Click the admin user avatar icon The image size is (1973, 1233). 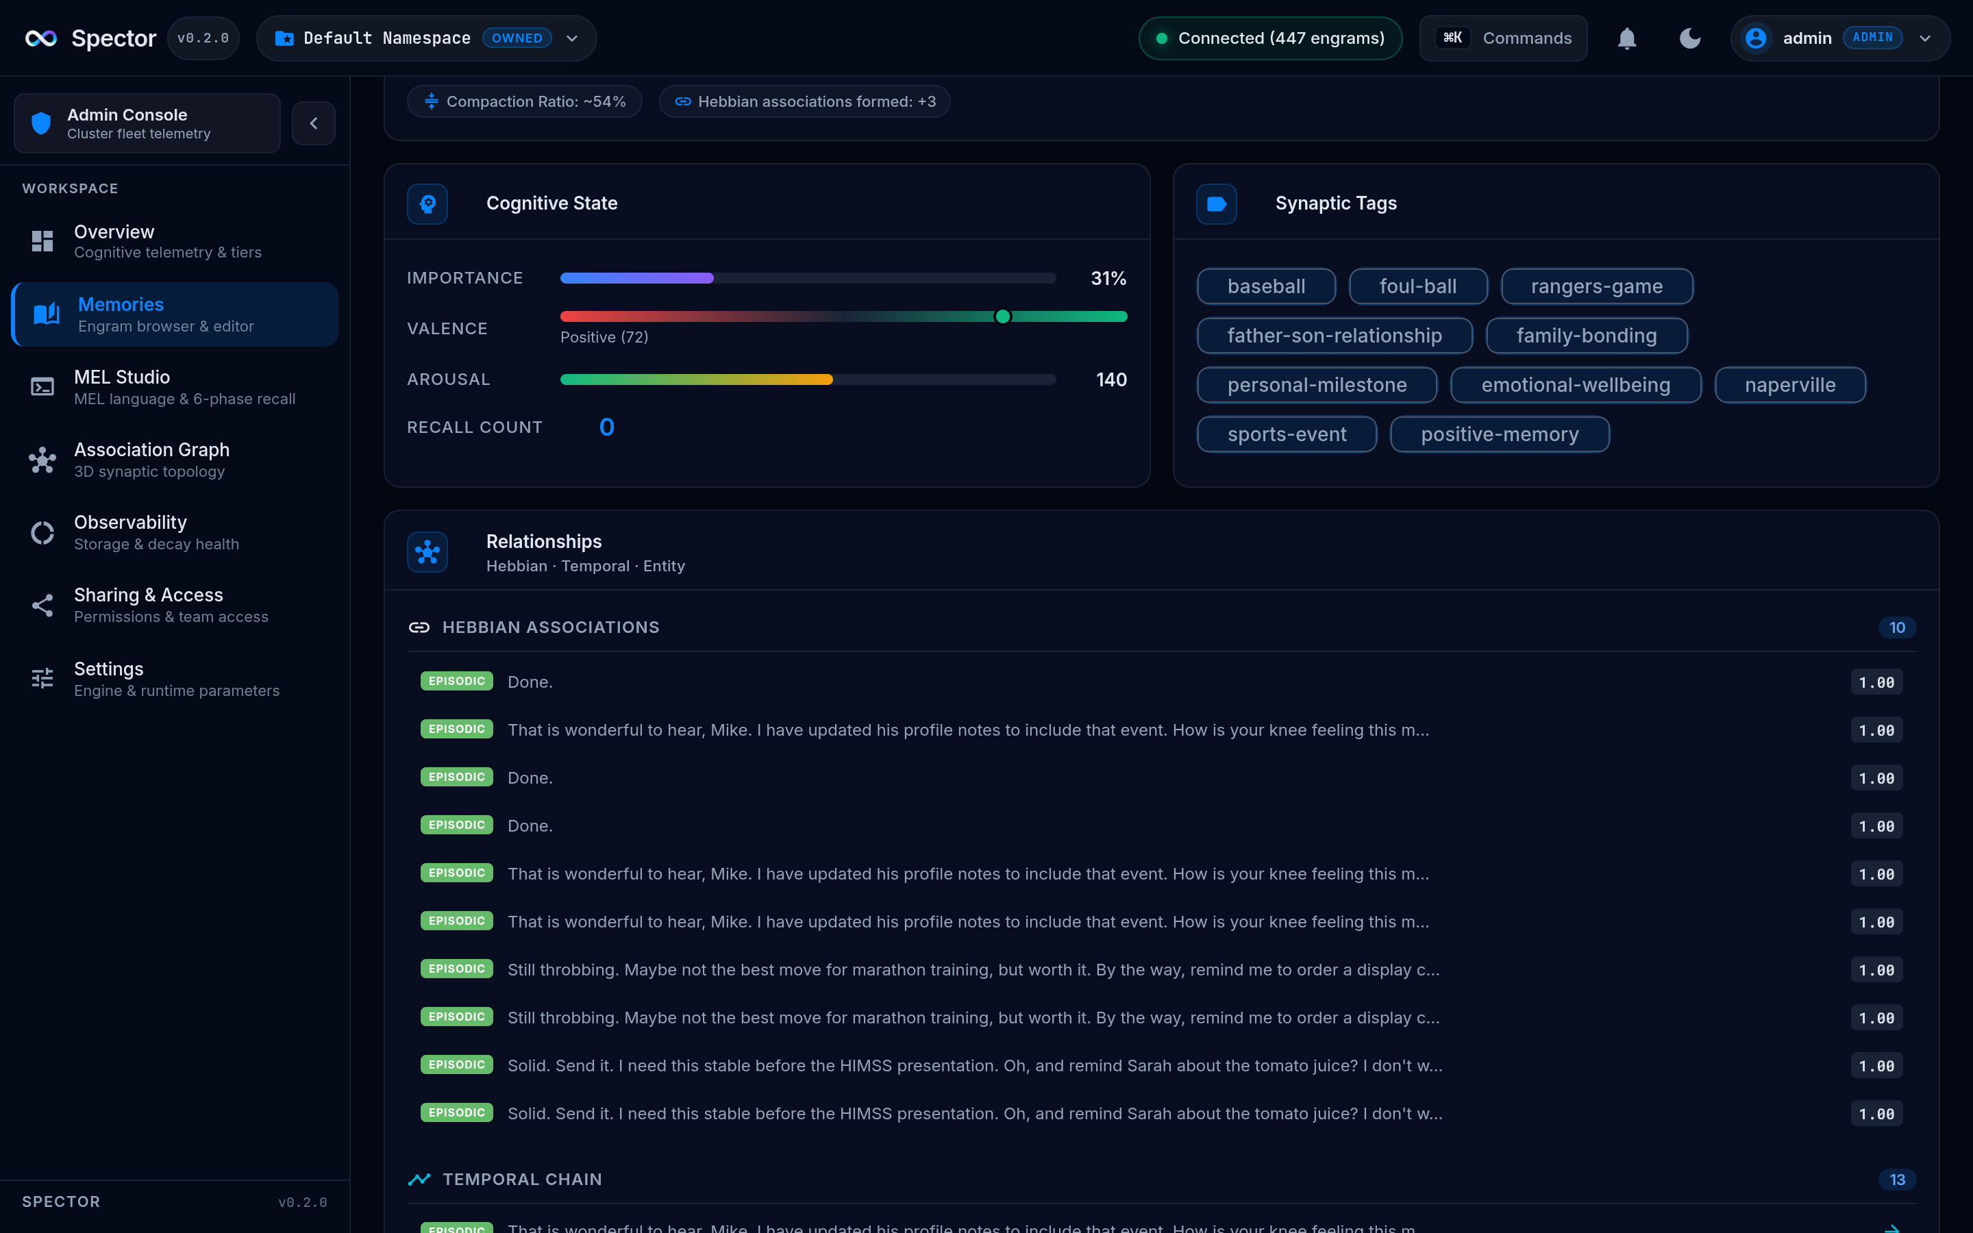[1755, 38]
